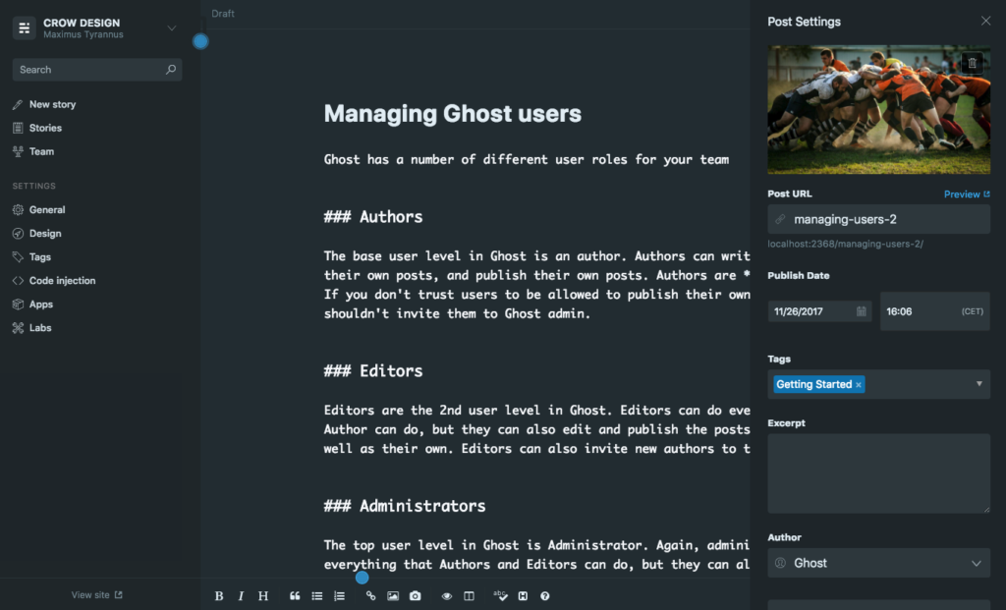Apply italic formatting
The height and width of the screenshot is (610, 1006).
click(241, 596)
